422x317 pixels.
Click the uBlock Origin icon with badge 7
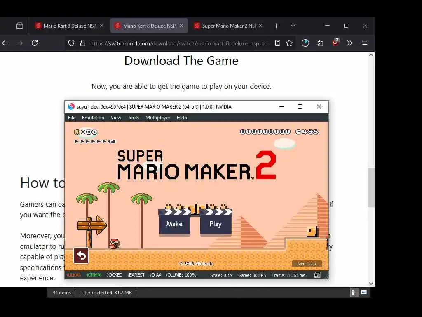pyautogui.click(x=335, y=43)
